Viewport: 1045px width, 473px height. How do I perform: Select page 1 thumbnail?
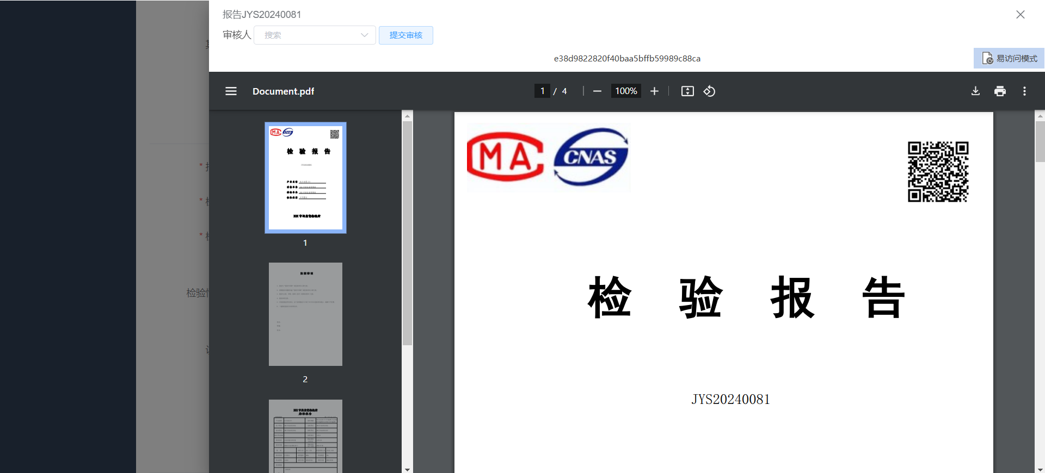[305, 178]
